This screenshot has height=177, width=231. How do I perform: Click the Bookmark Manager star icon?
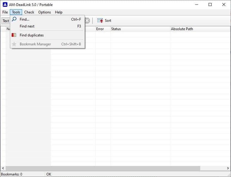tap(14, 44)
